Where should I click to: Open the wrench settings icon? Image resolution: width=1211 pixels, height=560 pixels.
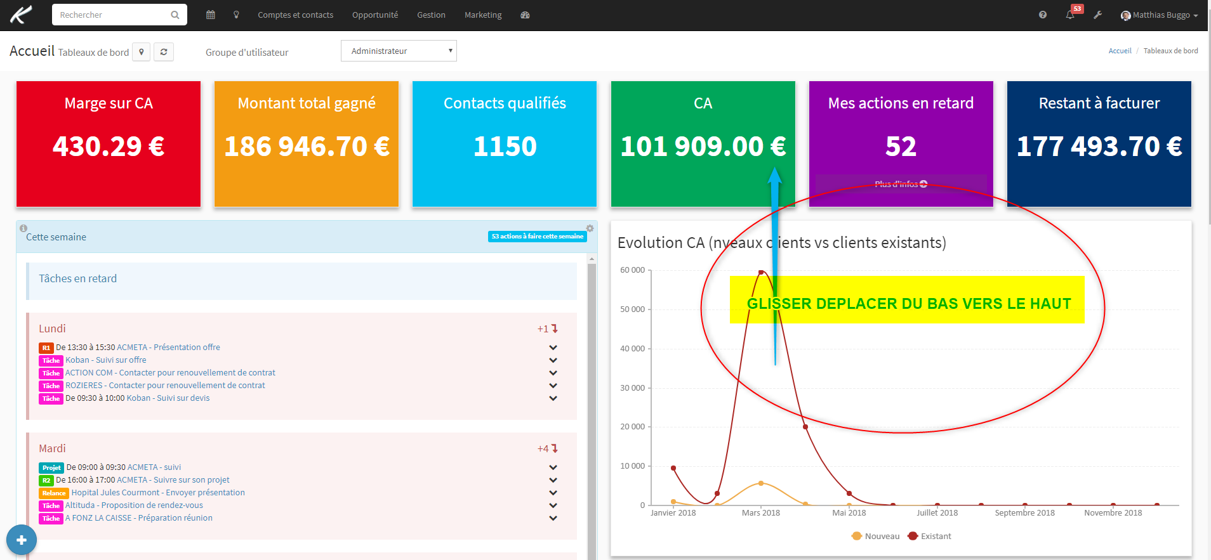pyautogui.click(x=1097, y=15)
